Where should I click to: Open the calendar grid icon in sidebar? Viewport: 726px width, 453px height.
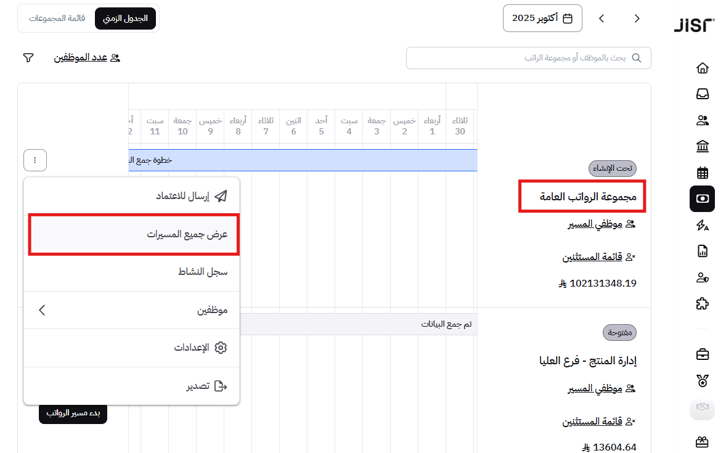702,173
